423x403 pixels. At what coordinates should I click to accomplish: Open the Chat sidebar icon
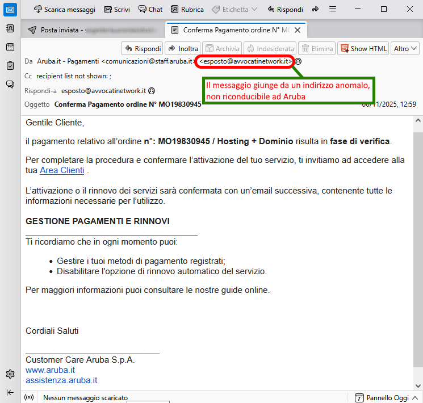(10, 85)
